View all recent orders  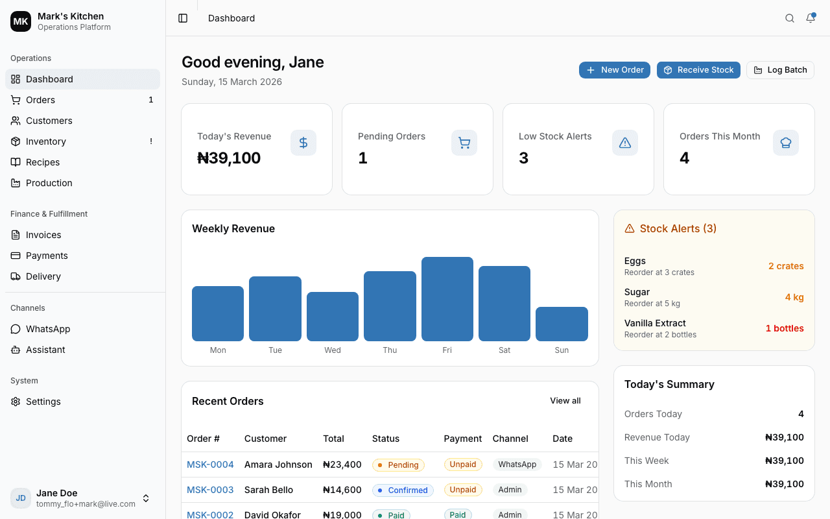click(565, 400)
